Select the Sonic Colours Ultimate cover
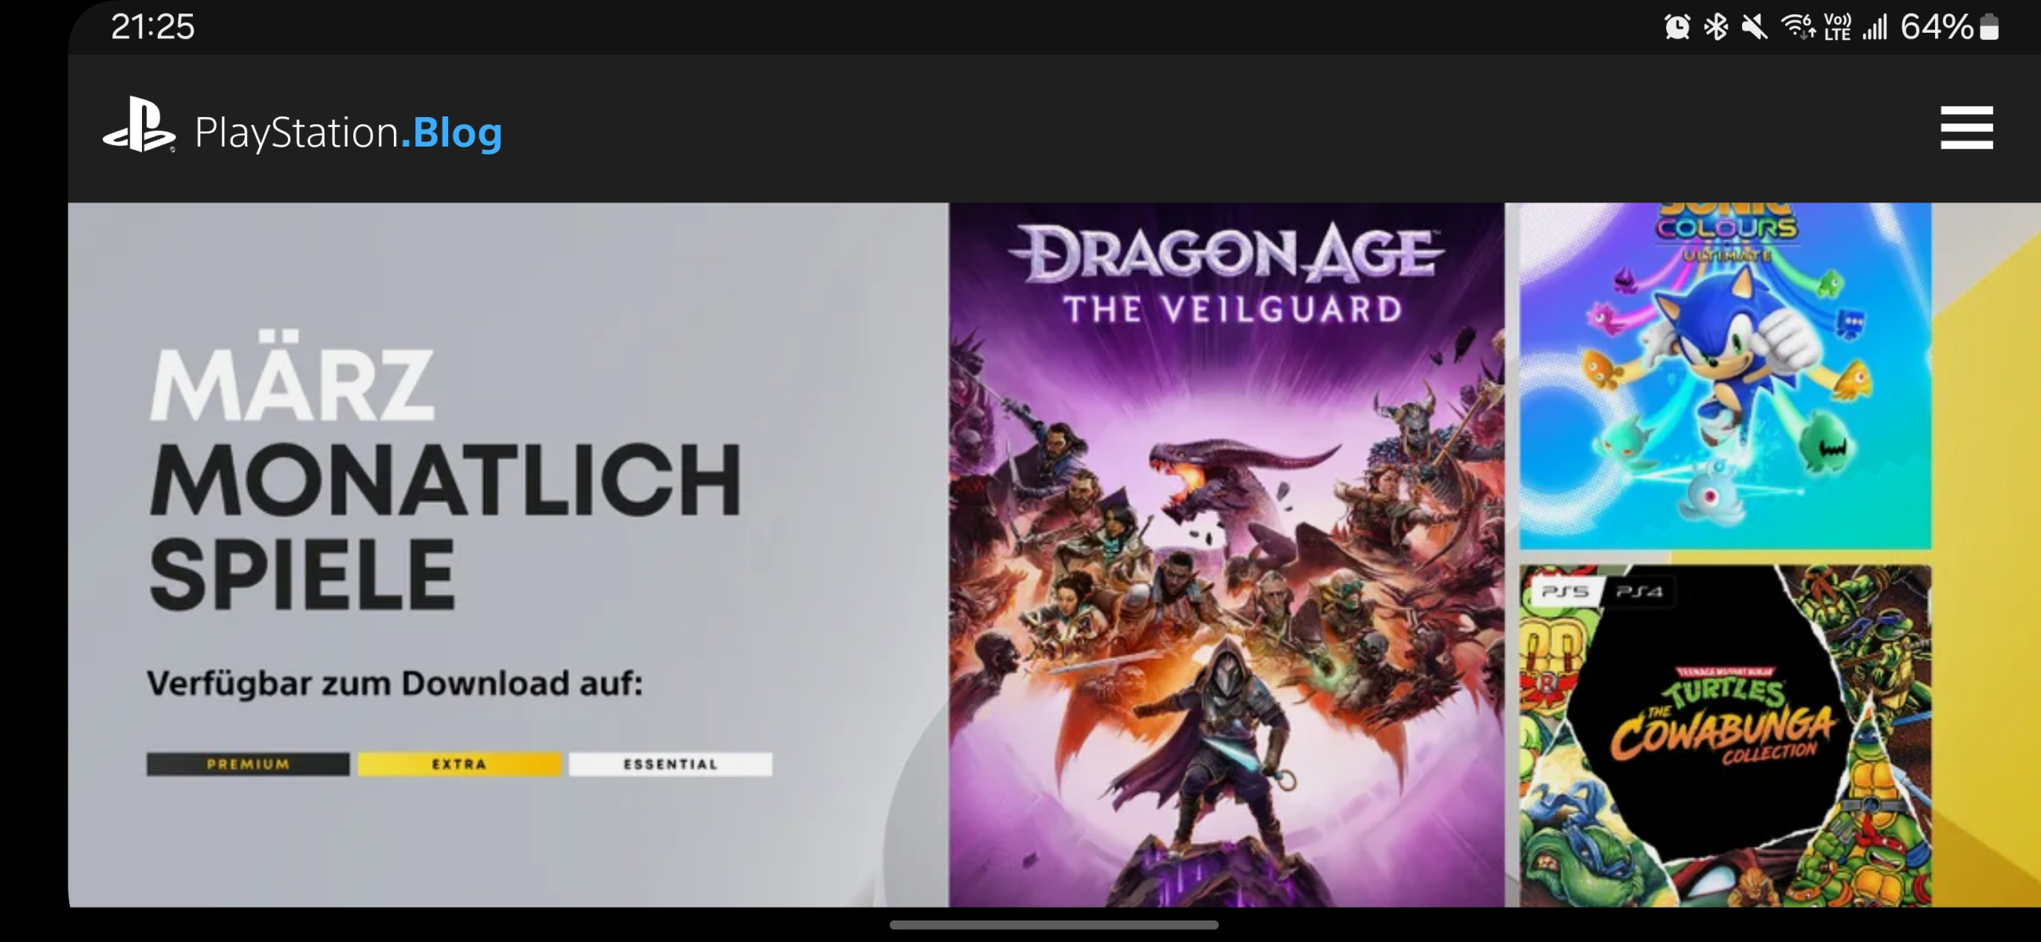This screenshot has height=942, width=2041. [x=1724, y=375]
